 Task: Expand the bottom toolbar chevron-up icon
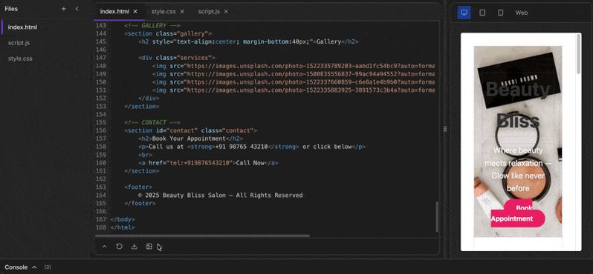(x=104, y=247)
